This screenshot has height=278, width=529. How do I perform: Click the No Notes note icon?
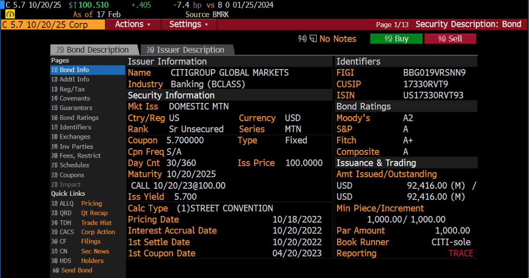point(313,39)
